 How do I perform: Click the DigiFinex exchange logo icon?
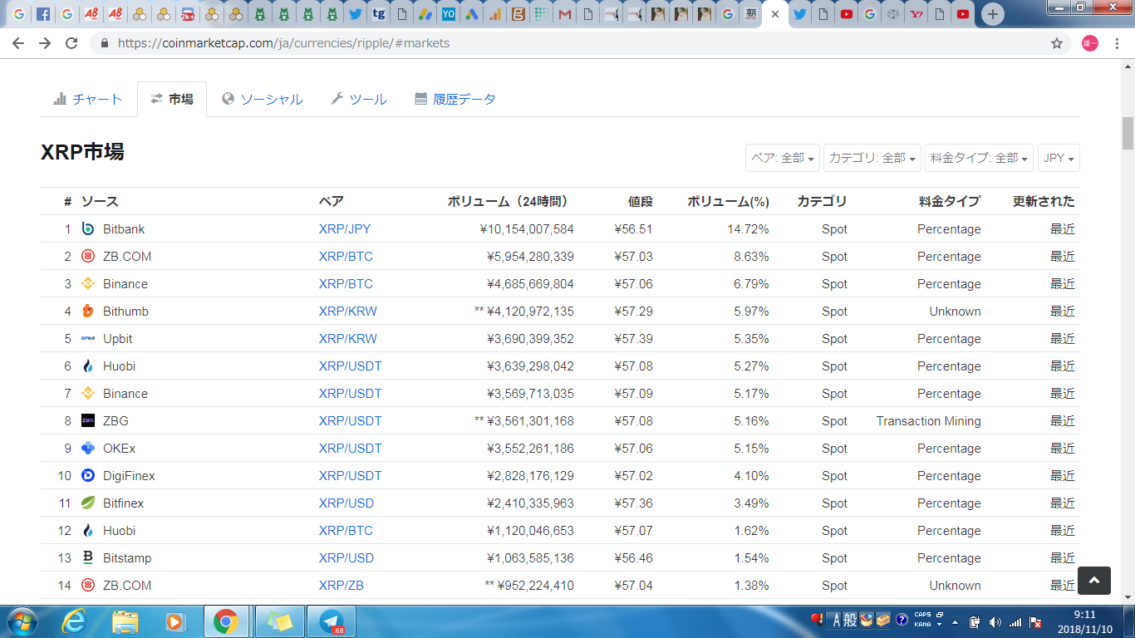pyautogui.click(x=88, y=476)
